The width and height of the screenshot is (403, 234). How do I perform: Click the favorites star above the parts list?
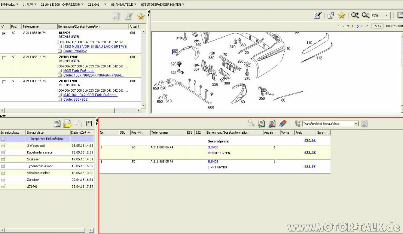141,16
